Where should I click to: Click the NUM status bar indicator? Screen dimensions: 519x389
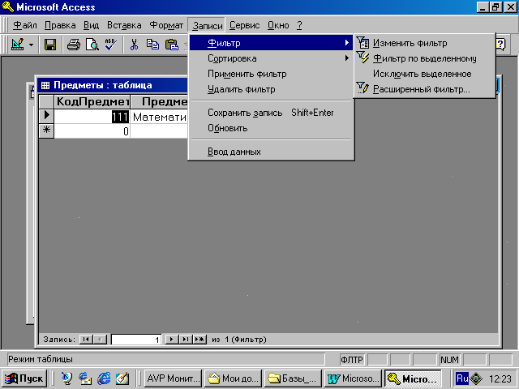[449, 360]
